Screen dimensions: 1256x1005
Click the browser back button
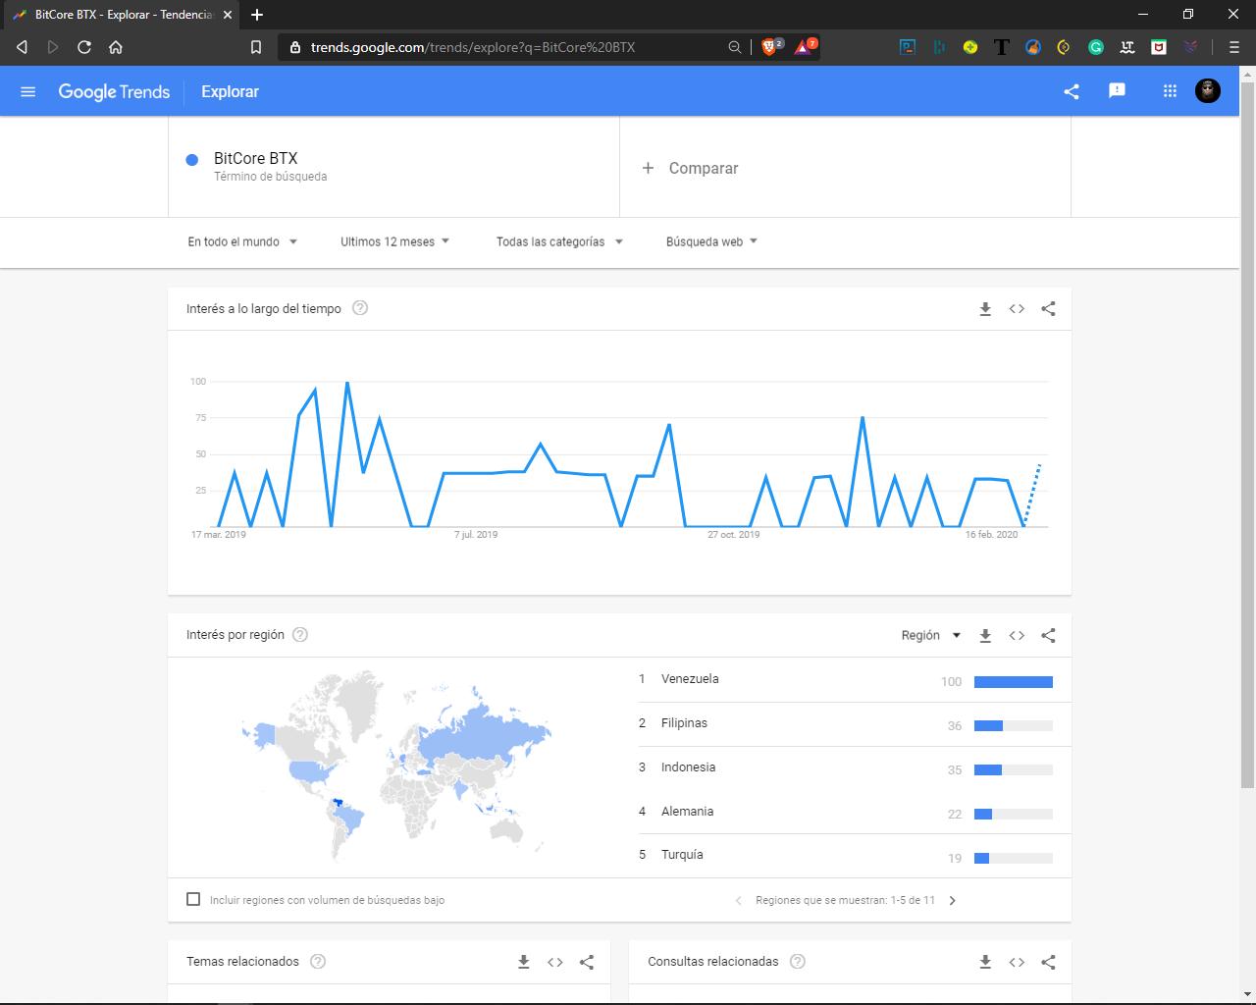coord(22,47)
